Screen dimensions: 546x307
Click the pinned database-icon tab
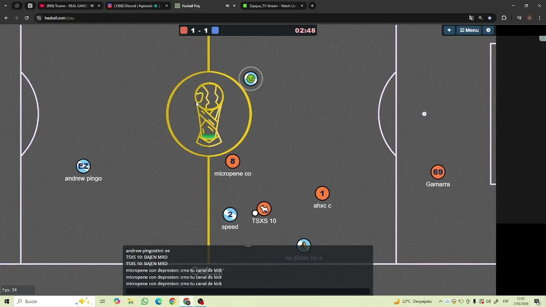point(30,6)
